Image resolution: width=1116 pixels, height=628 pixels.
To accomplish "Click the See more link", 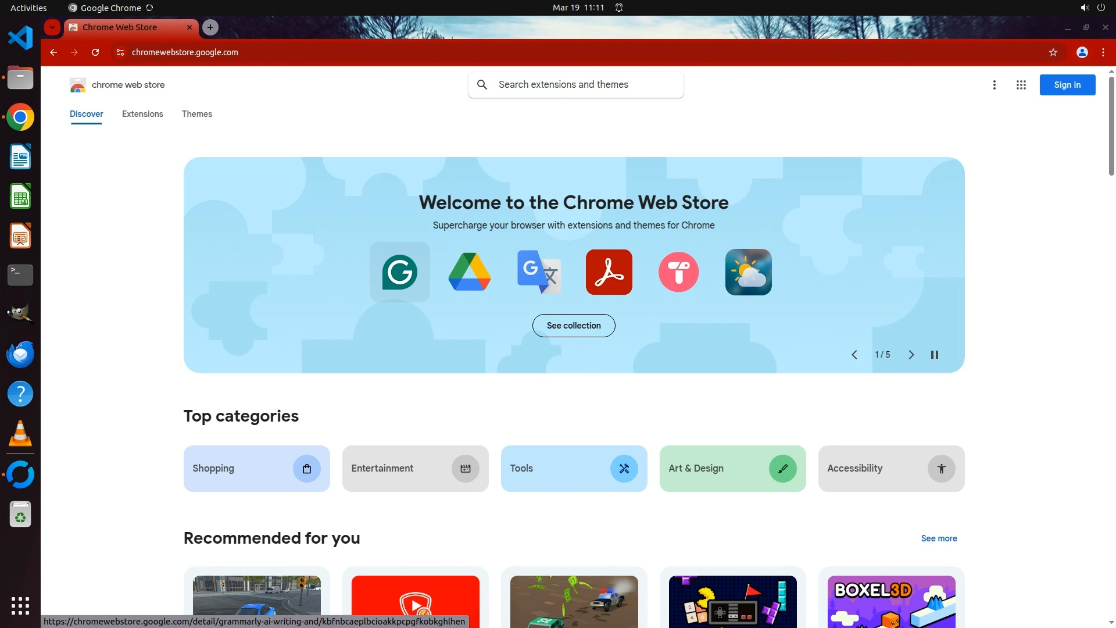I will pos(939,538).
